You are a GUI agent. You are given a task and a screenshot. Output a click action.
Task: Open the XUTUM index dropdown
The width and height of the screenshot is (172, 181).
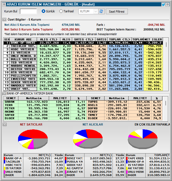click(95, 11)
